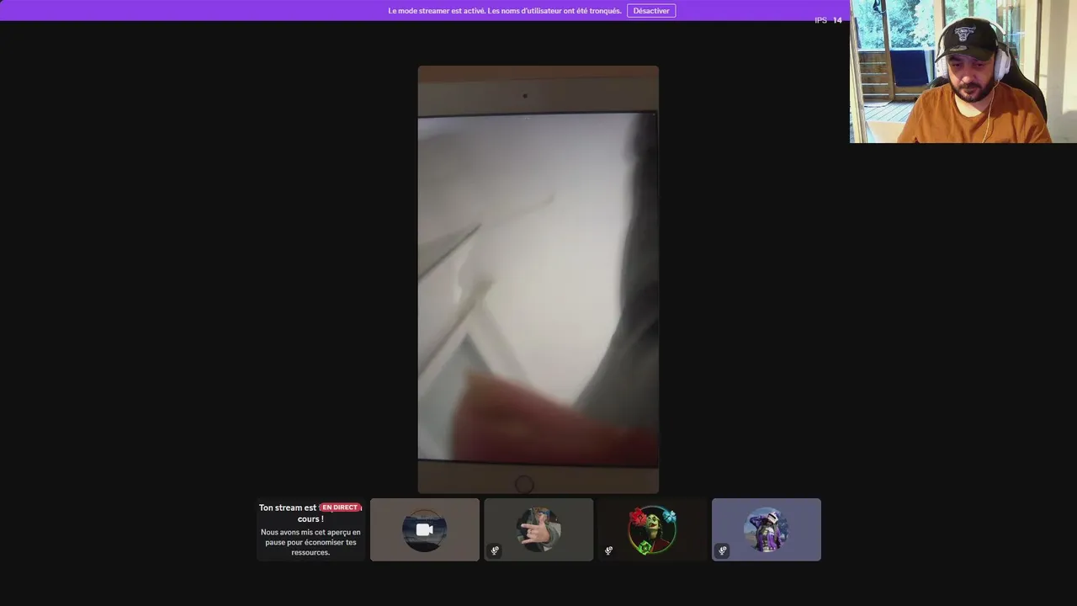Select the participant tile with the Joker avatar

point(652,529)
